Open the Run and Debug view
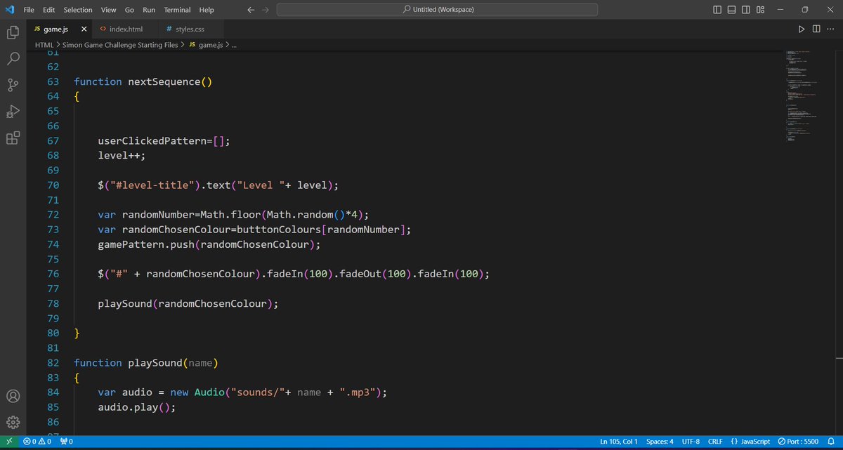 click(13, 111)
